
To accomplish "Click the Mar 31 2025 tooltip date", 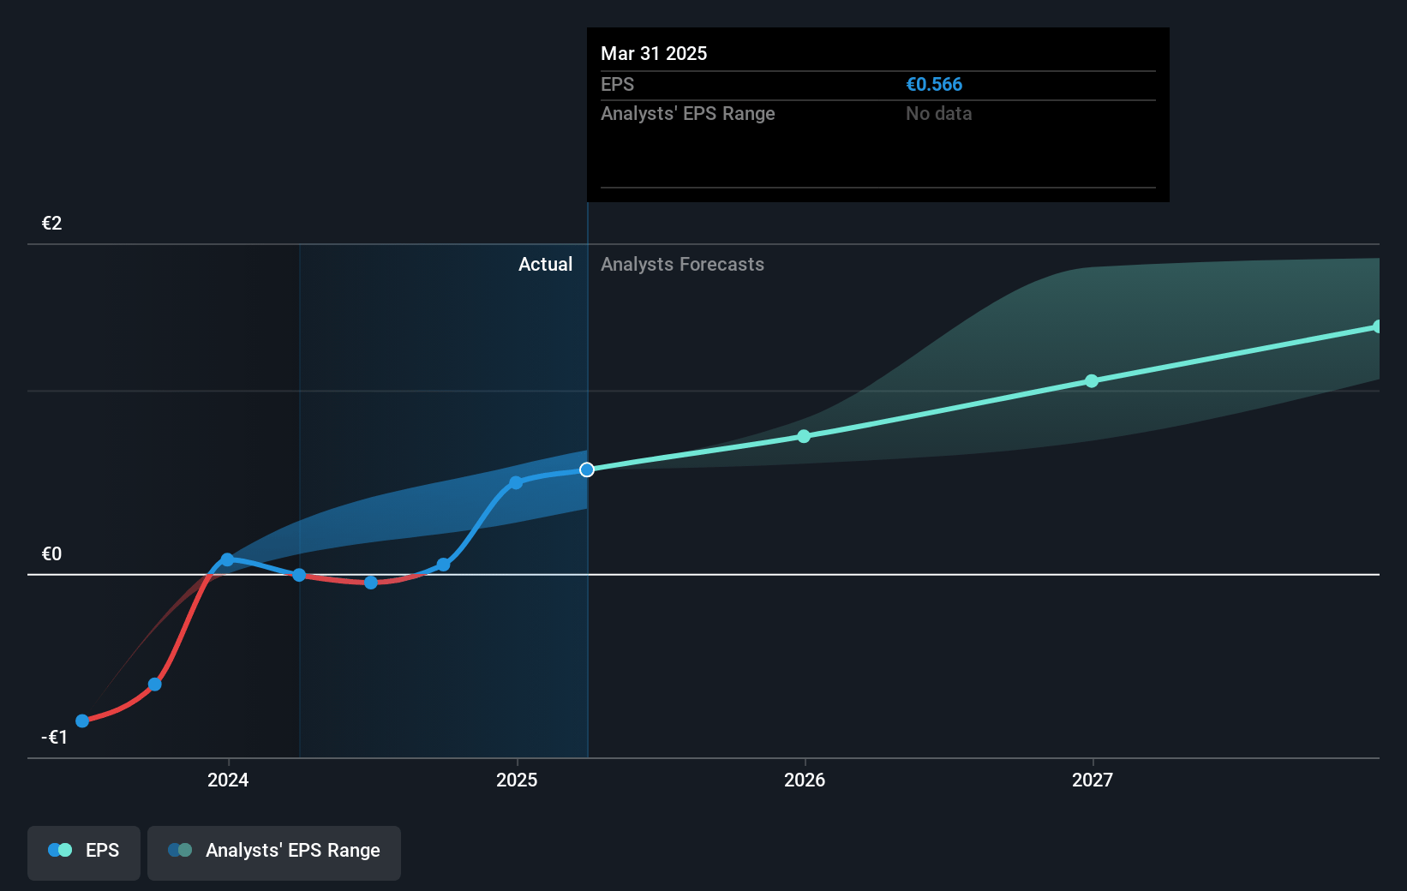I will (x=654, y=54).
